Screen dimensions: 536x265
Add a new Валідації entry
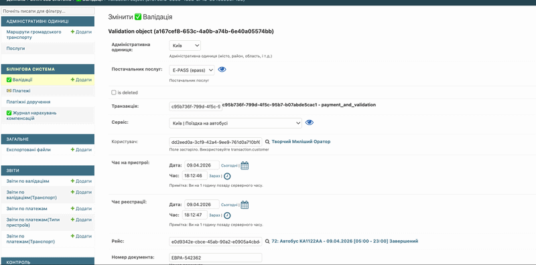pyautogui.click(x=81, y=80)
